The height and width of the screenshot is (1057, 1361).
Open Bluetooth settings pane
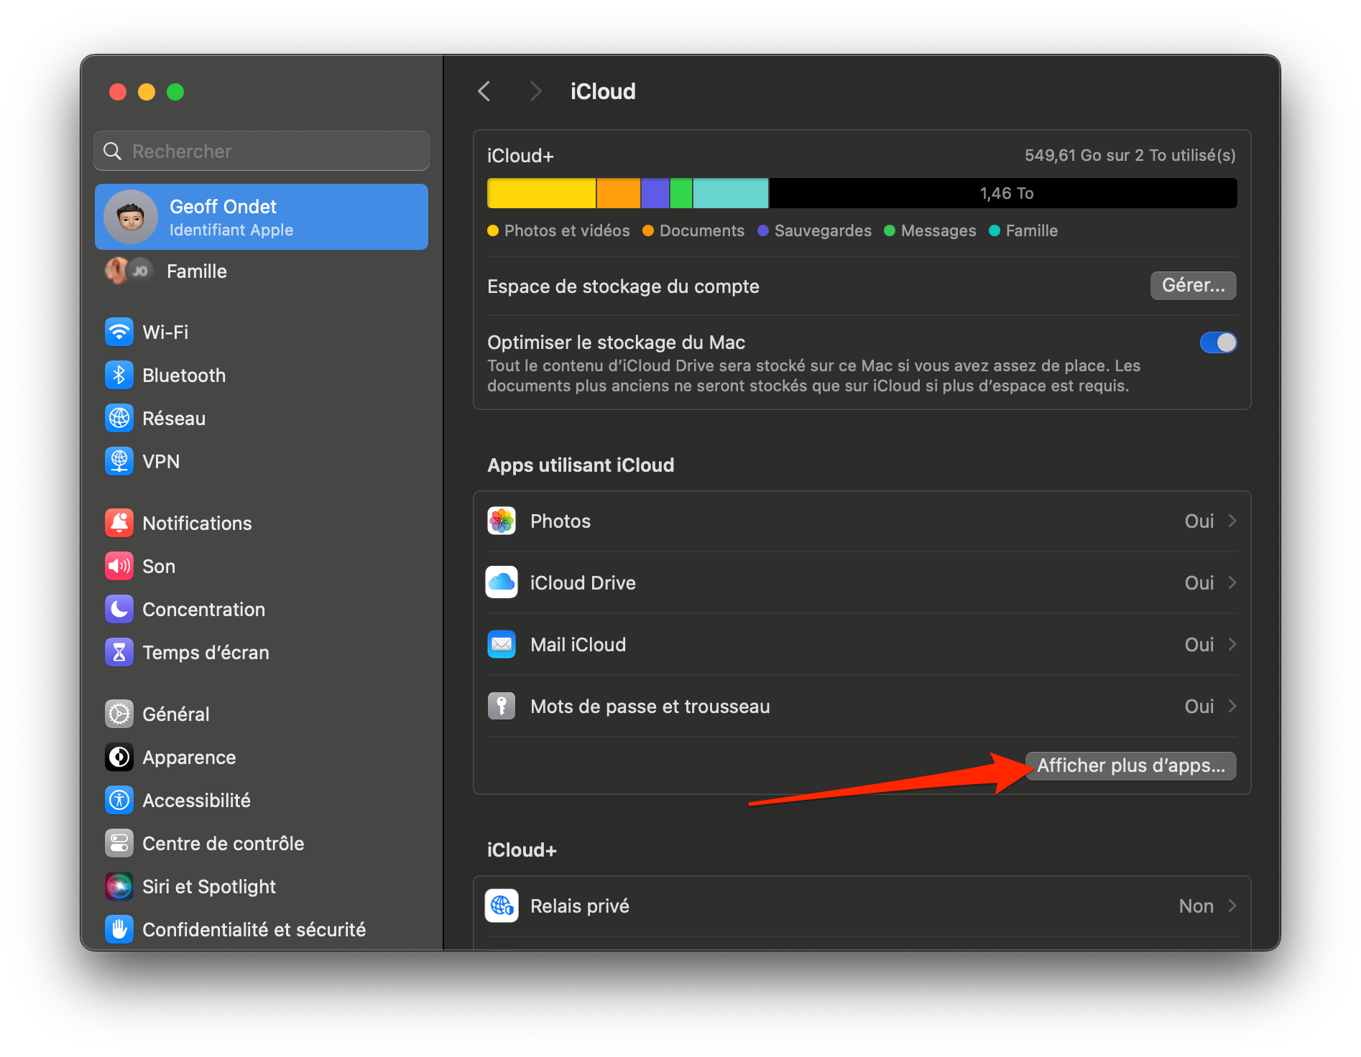tap(262, 375)
